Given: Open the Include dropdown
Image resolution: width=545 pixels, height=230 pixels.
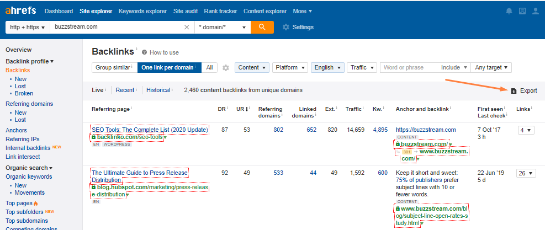Looking at the screenshot, I should [x=453, y=67].
